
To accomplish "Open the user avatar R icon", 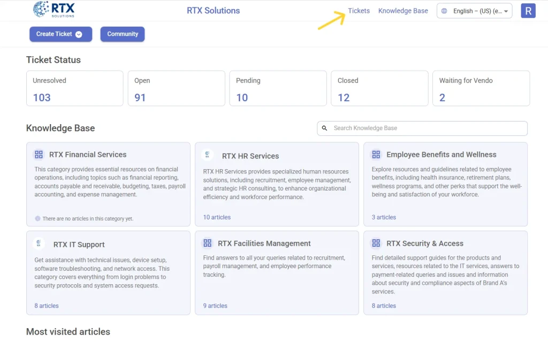I will click(x=528, y=11).
